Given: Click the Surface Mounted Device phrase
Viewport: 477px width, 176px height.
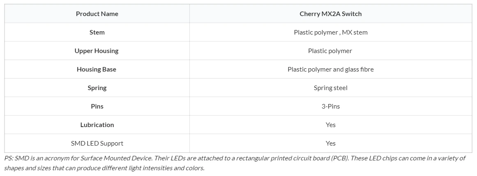Looking at the screenshot, I should [116, 158].
